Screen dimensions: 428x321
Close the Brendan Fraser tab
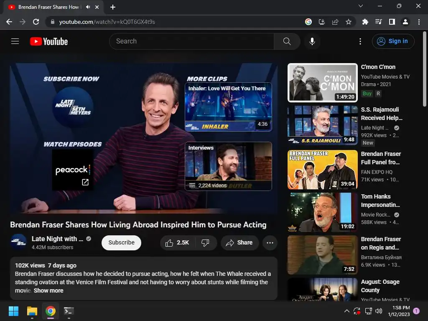[97, 7]
